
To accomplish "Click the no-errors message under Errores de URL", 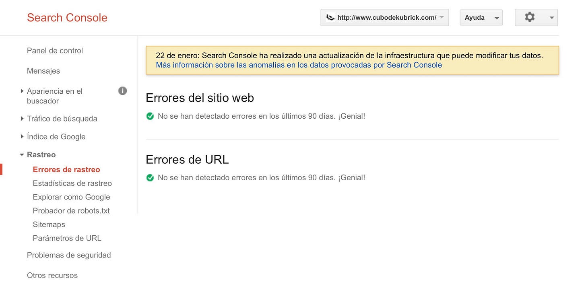I will [x=262, y=177].
